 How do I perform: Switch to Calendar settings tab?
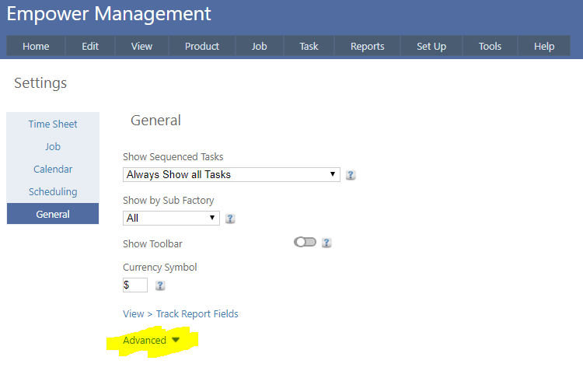point(53,169)
